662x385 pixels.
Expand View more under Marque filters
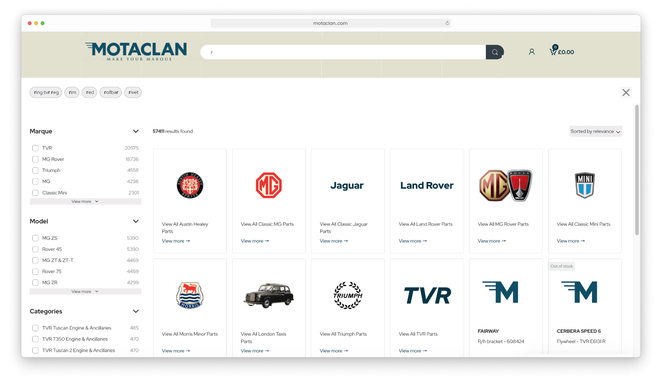coord(84,202)
